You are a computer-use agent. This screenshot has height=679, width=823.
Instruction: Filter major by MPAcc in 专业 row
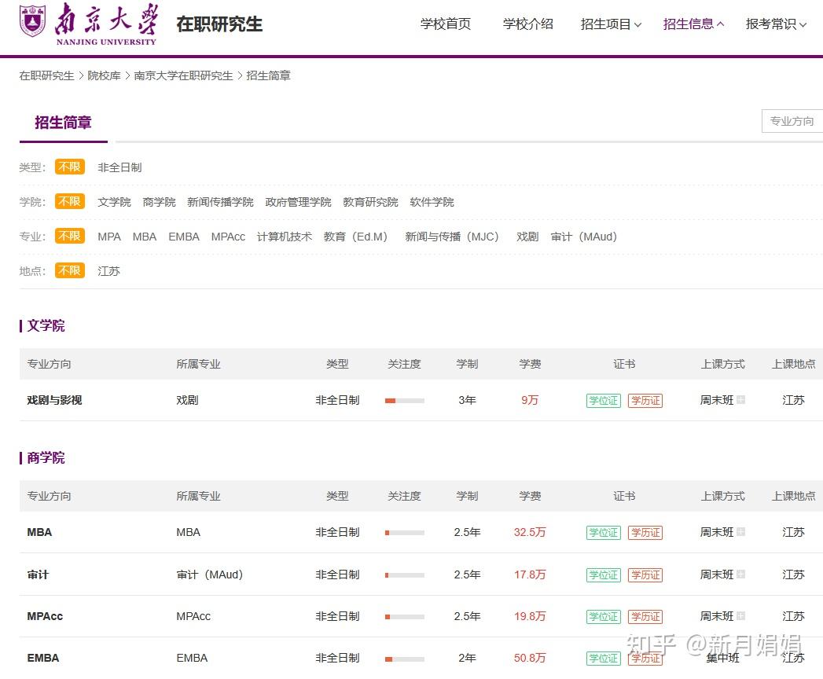(228, 237)
